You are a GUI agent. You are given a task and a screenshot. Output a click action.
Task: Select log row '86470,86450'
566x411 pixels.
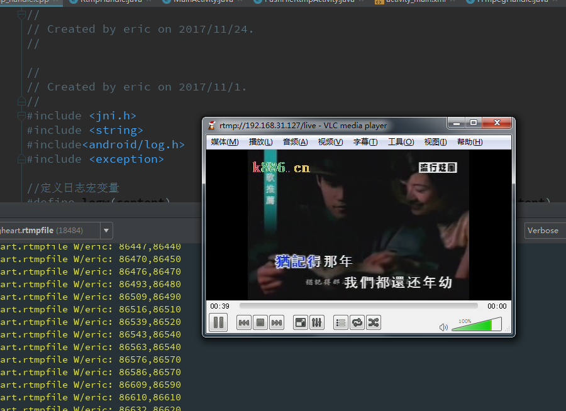tap(91, 259)
